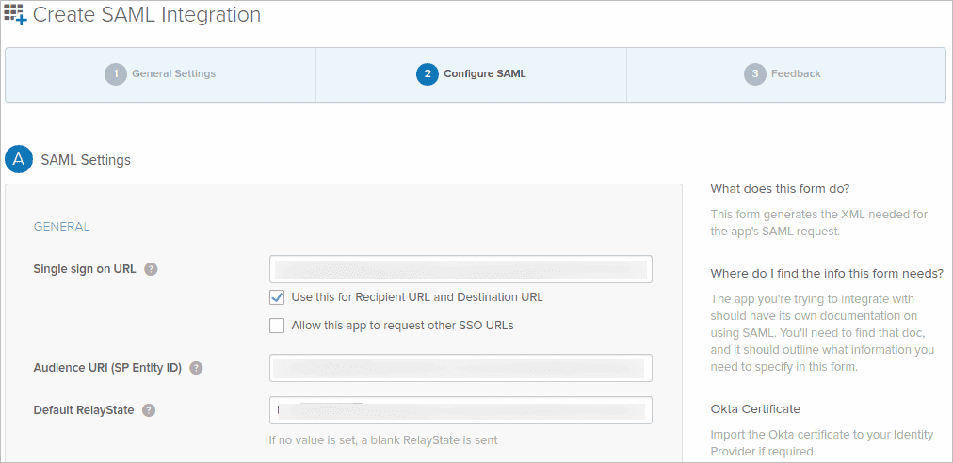Screen dimensions: 953x463
Task: Go to the General Settings step
Action: (x=173, y=73)
